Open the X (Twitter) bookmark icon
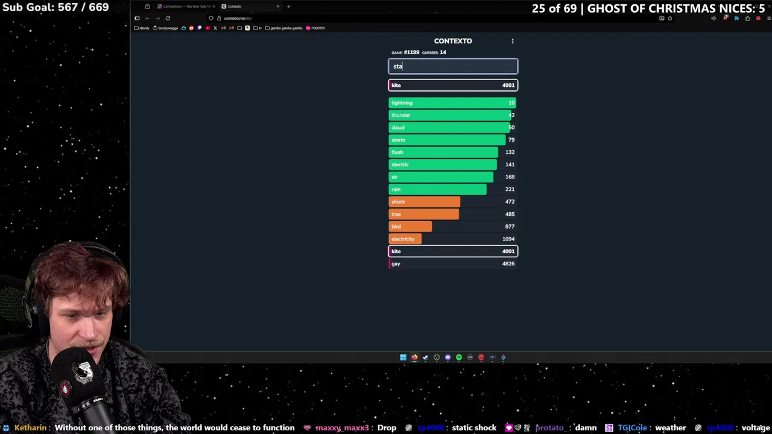 click(215, 28)
